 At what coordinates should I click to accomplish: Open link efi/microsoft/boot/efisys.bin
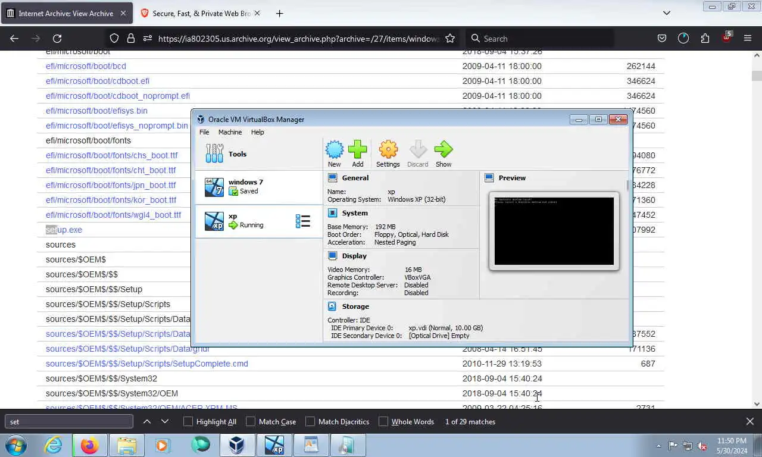[96, 111]
